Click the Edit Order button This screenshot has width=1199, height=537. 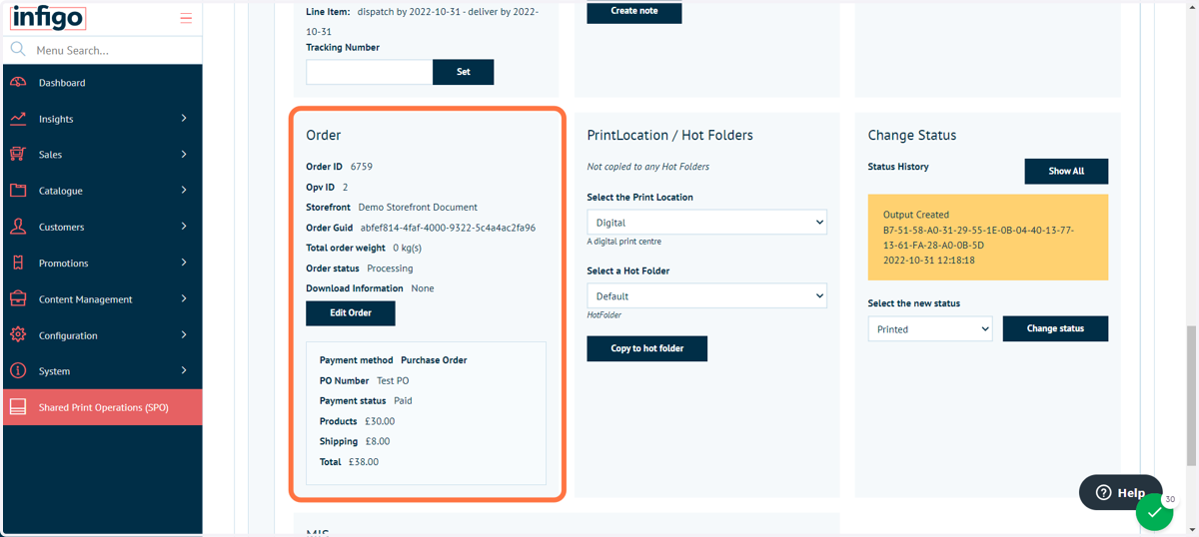point(351,312)
